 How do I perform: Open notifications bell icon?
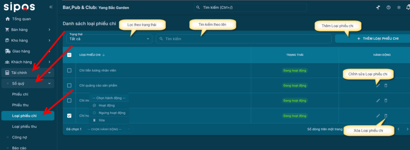tap(408, 7)
